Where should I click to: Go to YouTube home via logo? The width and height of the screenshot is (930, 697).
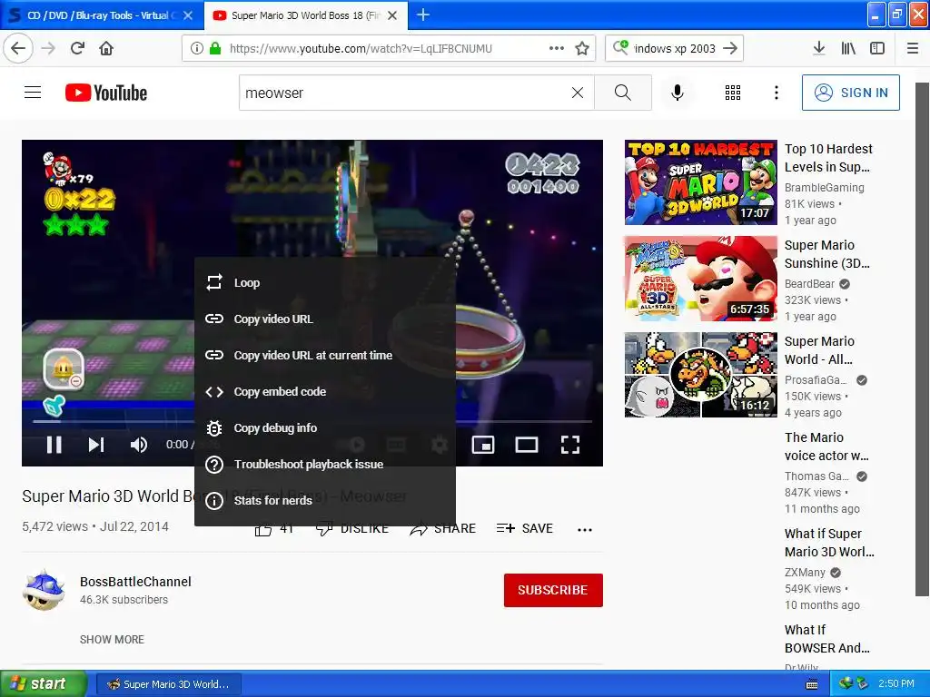tap(106, 93)
